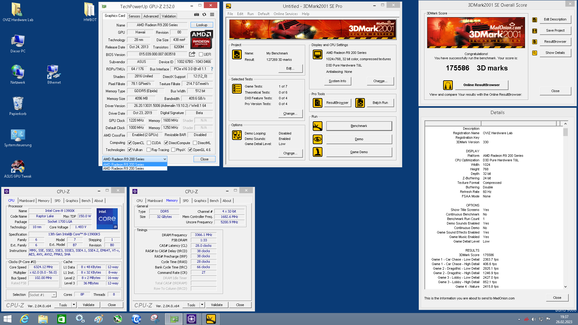Click System Info button
This screenshot has width=578, height=325.
[337, 81]
